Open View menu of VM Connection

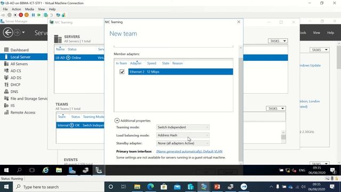[42, 9]
